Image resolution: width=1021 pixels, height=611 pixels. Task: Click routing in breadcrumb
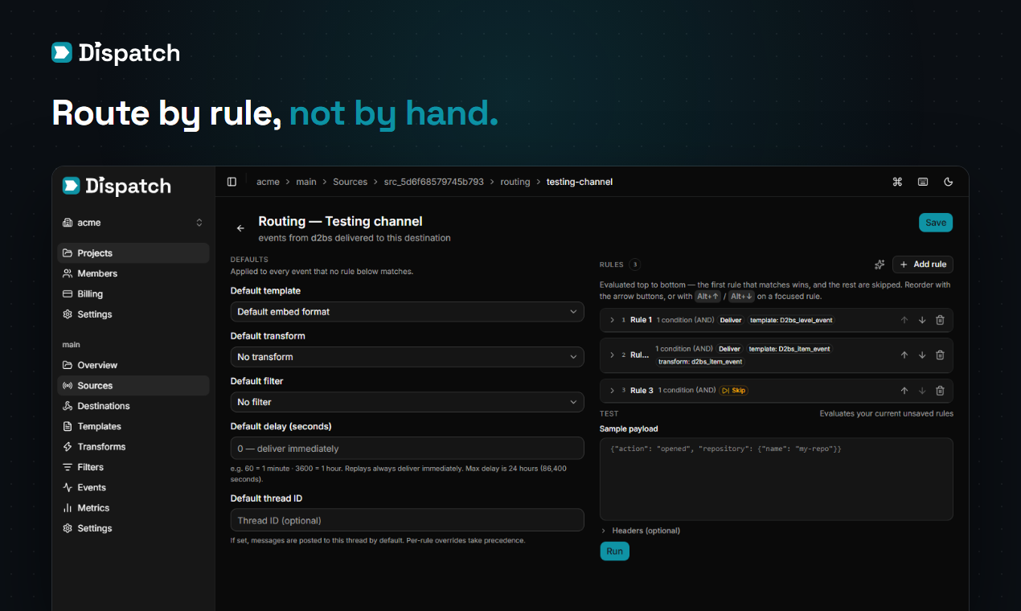pos(515,182)
